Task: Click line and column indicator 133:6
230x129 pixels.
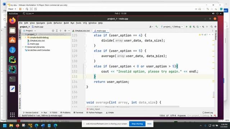Action: point(162,115)
